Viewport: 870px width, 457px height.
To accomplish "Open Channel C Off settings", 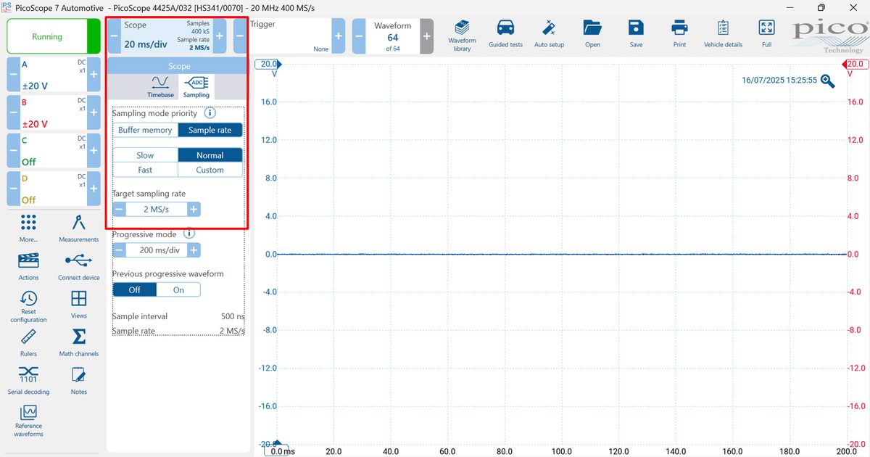I will point(53,150).
